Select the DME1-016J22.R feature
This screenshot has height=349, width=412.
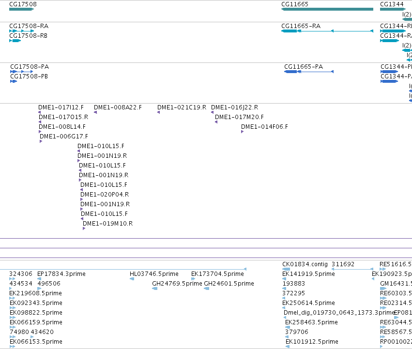pyautogui.click(x=212, y=112)
